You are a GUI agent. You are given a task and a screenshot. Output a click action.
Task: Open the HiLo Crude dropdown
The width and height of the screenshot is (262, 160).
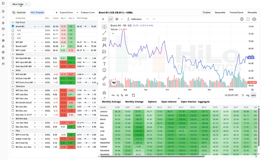(x=20, y=4)
